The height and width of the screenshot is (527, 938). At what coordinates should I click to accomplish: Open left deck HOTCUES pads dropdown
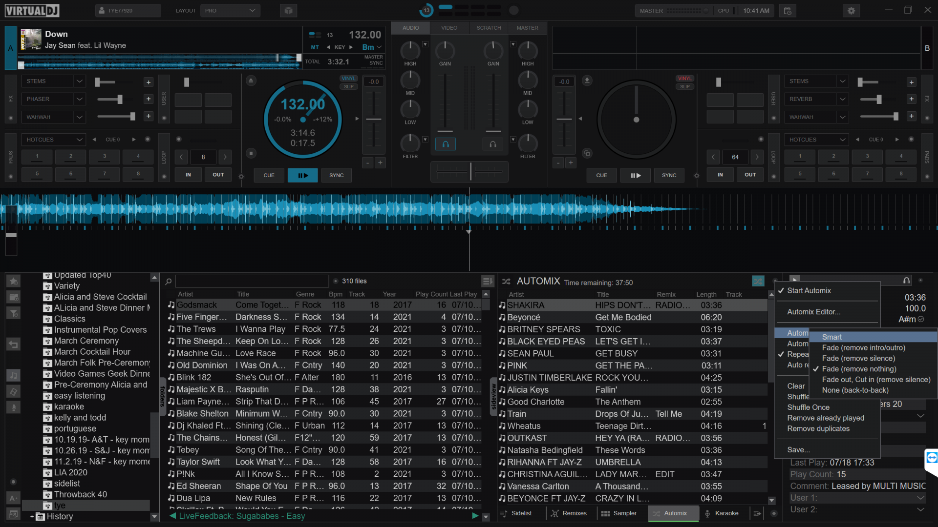coord(54,140)
